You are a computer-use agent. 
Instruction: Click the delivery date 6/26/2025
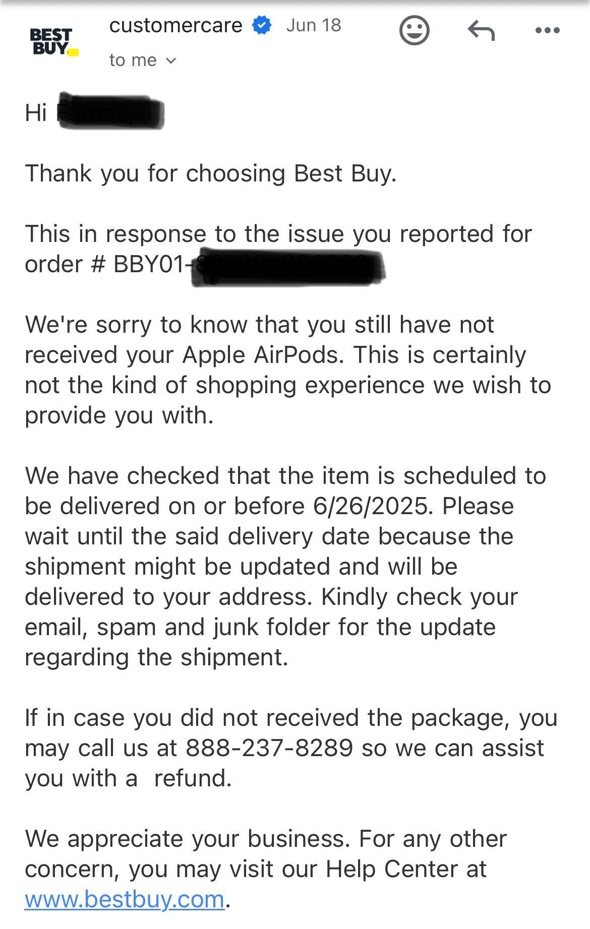(372, 506)
